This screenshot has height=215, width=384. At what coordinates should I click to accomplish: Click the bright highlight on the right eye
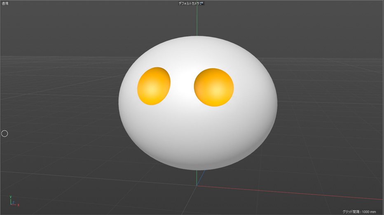click(x=218, y=90)
